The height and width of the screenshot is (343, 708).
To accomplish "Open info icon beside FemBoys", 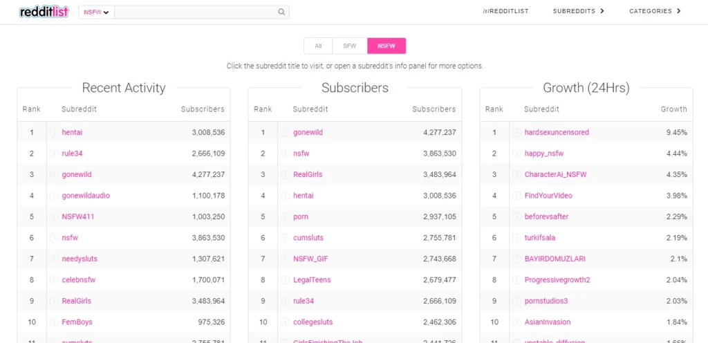I will click(x=54, y=322).
